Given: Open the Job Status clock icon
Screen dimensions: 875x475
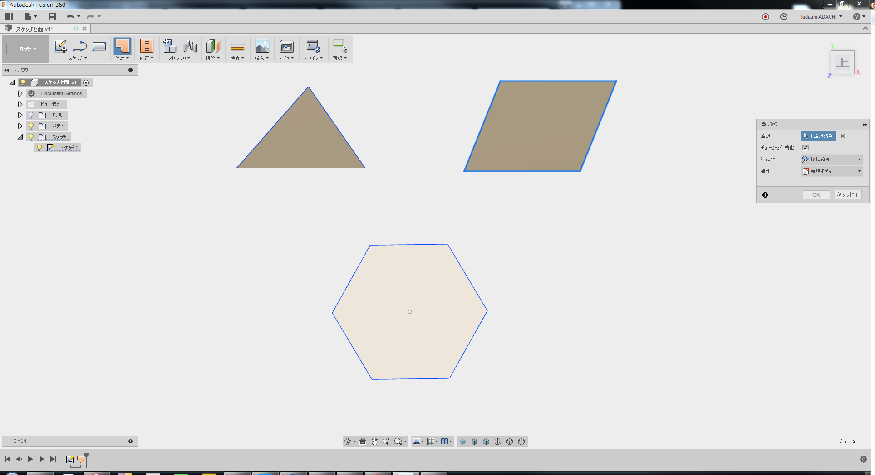Looking at the screenshot, I should (x=784, y=17).
